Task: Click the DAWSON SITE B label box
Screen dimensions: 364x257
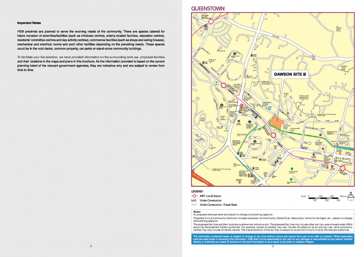Action: click(x=290, y=74)
